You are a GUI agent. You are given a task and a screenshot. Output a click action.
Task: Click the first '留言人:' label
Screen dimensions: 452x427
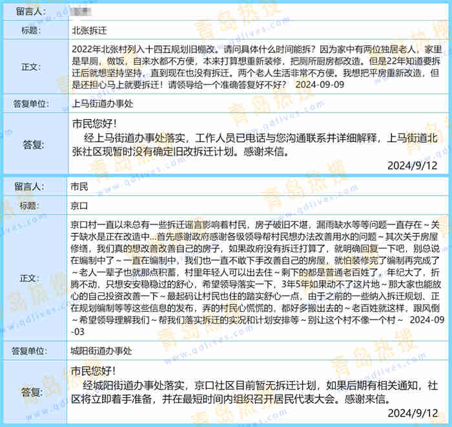coord(30,11)
